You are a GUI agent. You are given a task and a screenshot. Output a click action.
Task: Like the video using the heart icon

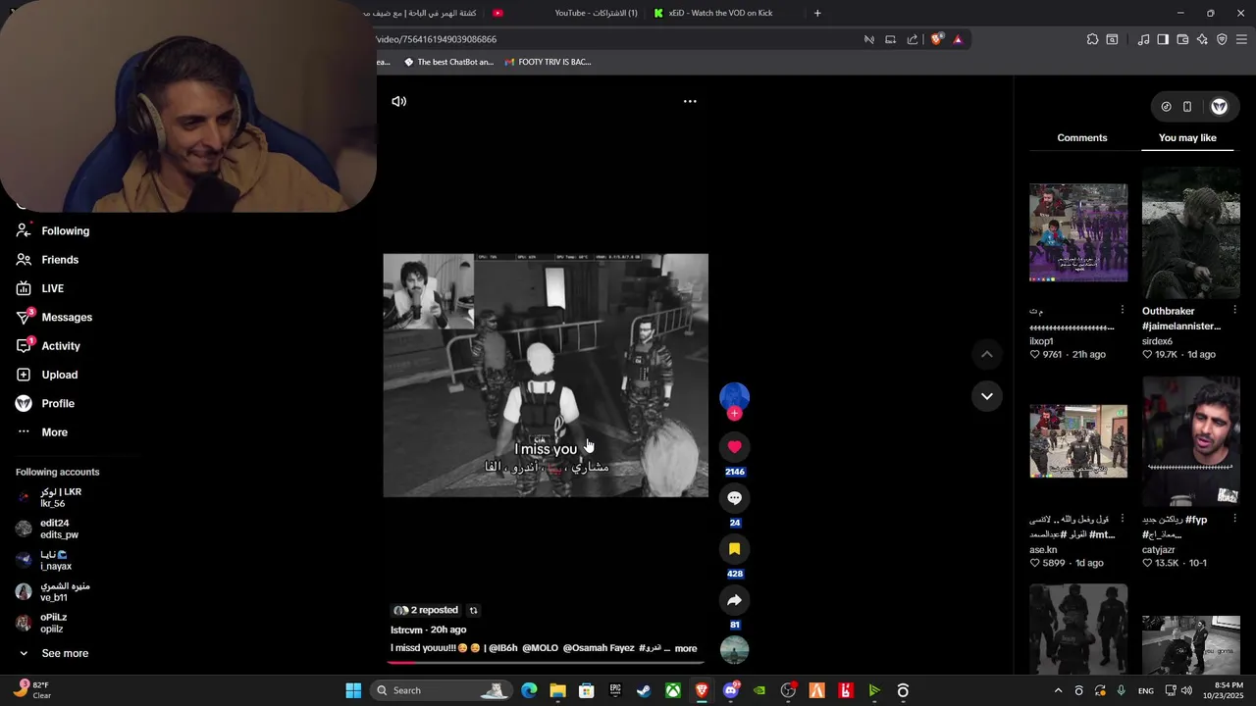(734, 447)
